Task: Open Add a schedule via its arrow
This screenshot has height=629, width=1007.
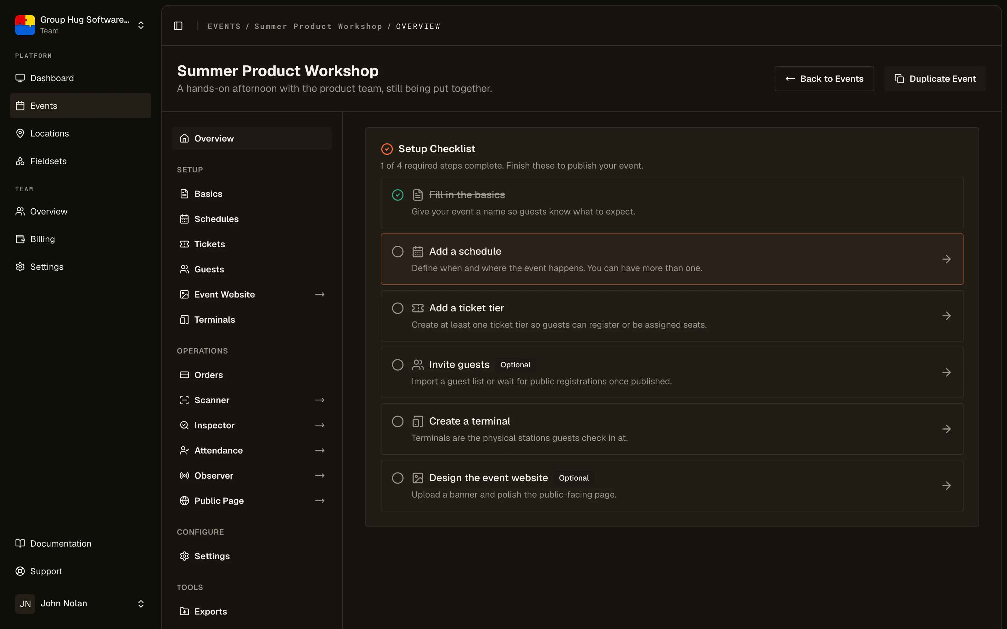Action: tap(947, 259)
